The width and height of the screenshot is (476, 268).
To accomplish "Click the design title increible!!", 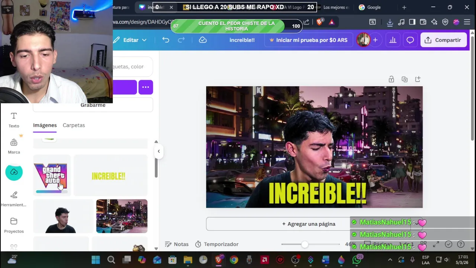I will point(242,40).
